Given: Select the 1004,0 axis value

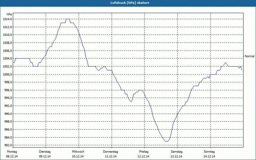Looking at the screenshot, I should click(x=7, y=59).
